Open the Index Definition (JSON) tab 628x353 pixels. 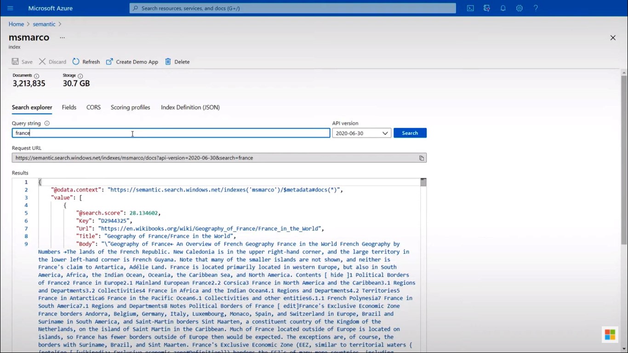190,108
